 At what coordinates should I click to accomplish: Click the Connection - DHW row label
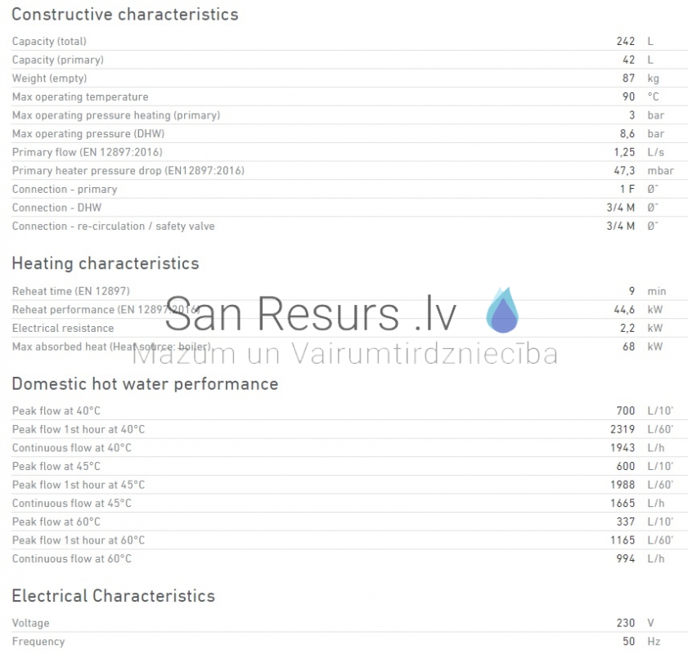(x=56, y=208)
